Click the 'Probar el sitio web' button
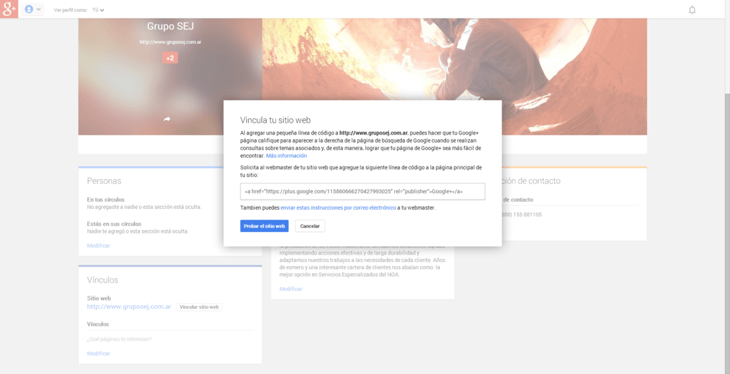The image size is (730, 374). pos(264,226)
